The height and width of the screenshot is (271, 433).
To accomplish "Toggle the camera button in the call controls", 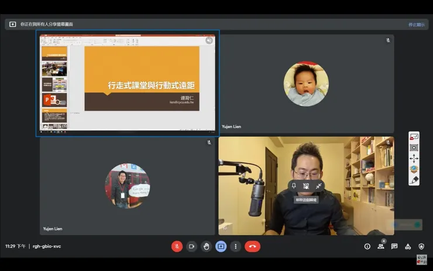I will pos(191,246).
